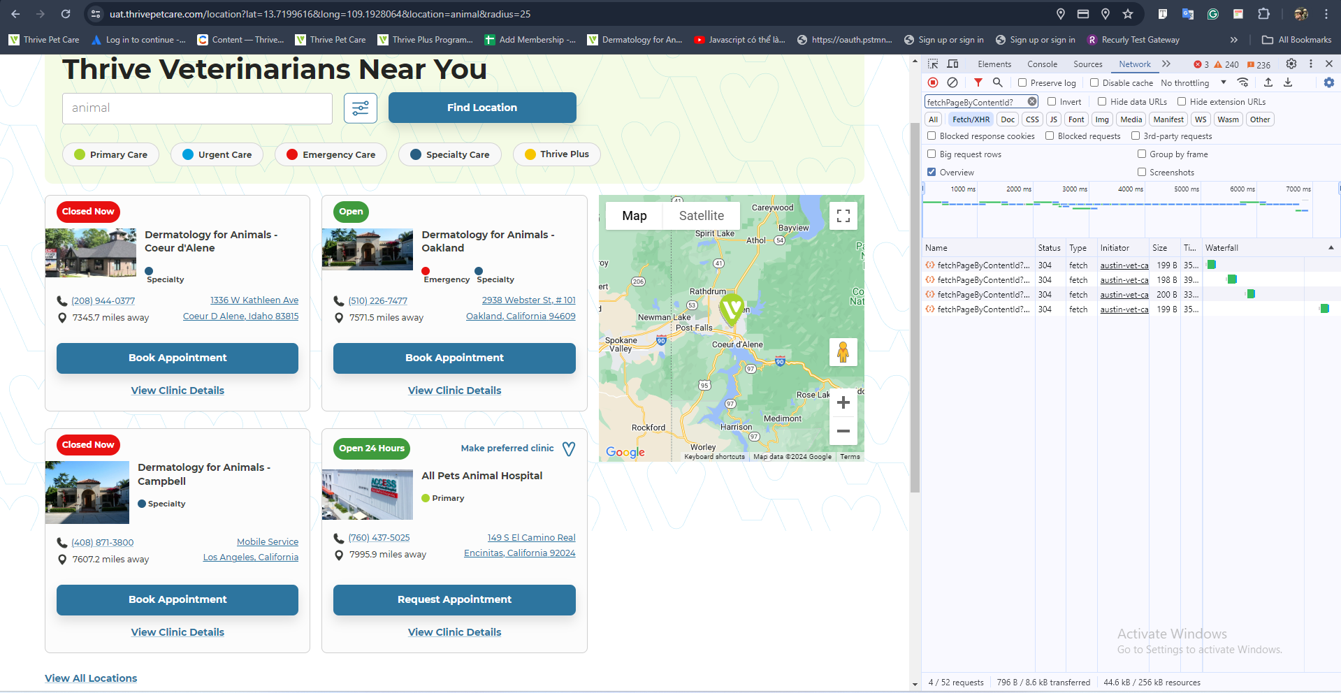Enable the Disable cache checkbox

pos(1094,82)
